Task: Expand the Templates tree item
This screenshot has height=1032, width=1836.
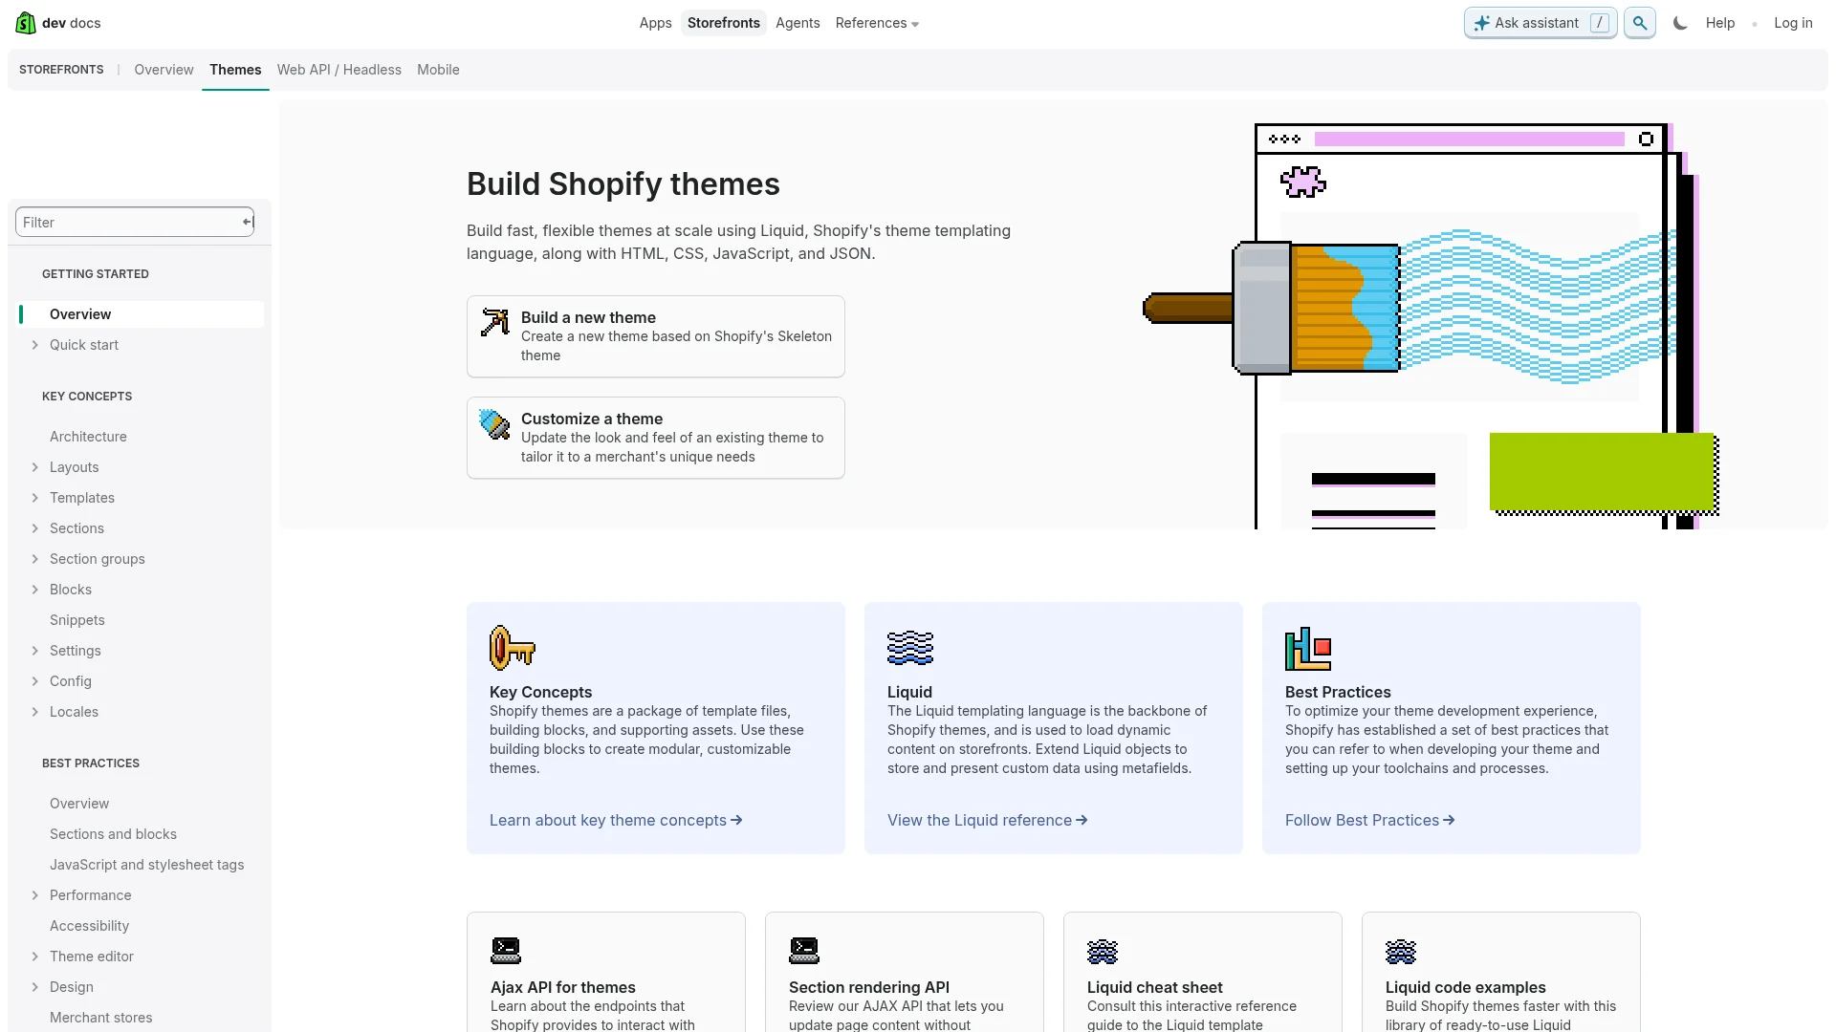Action: [x=35, y=498]
